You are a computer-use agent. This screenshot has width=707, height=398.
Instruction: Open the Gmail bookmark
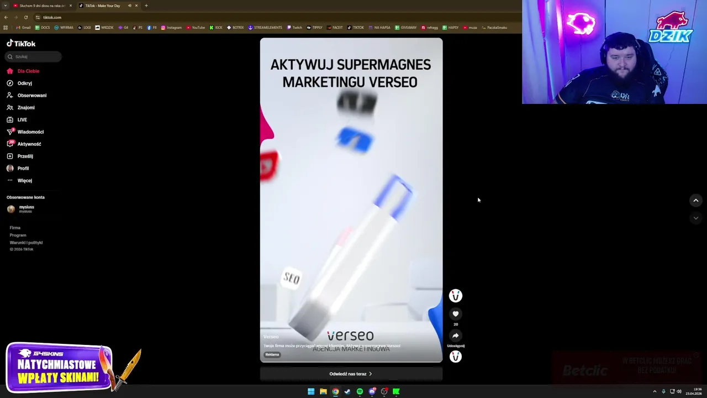click(23, 27)
